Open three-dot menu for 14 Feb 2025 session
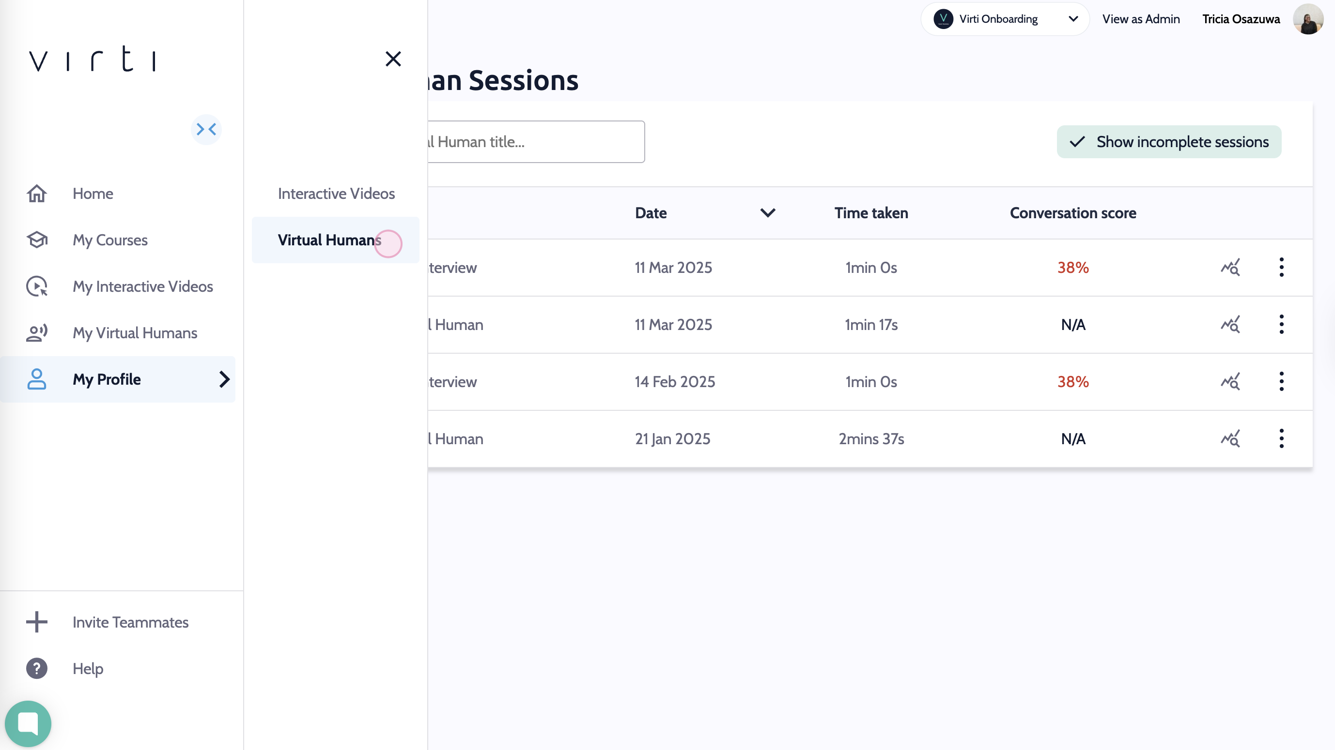 1281,381
